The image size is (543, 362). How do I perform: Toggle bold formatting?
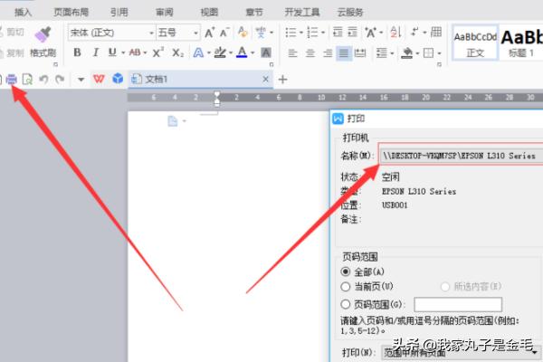coord(77,53)
